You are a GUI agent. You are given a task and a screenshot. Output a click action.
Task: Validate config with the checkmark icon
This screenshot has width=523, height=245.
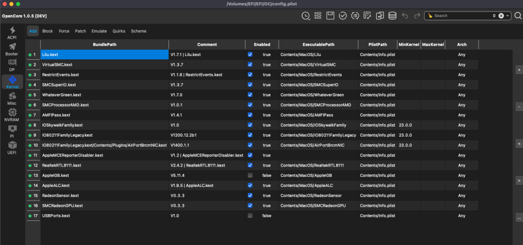pyautogui.click(x=343, y=16)
